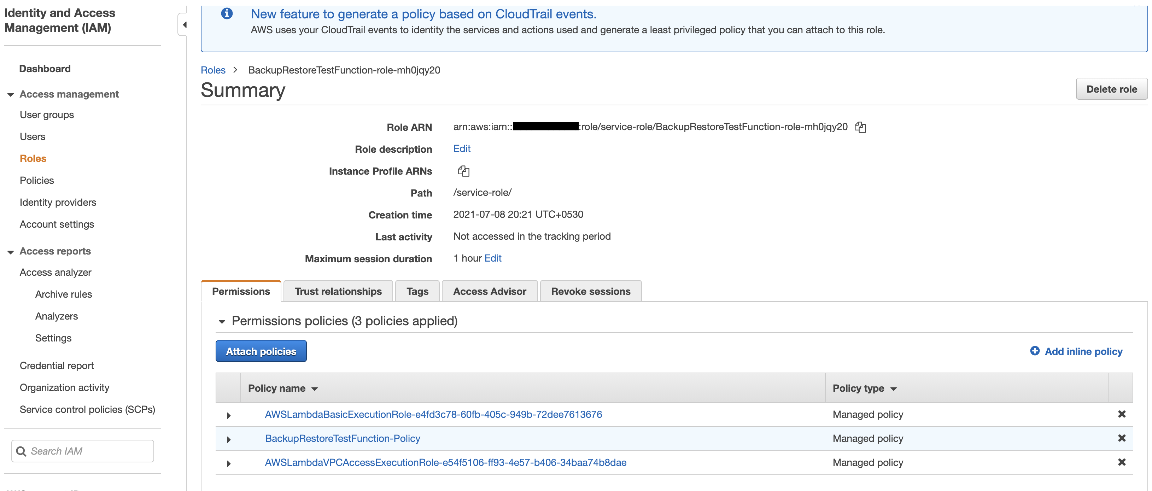The width and height of the screenshot is (1152, 491).
Task: Edit the maximum session duration
Action: click(493, 258)
